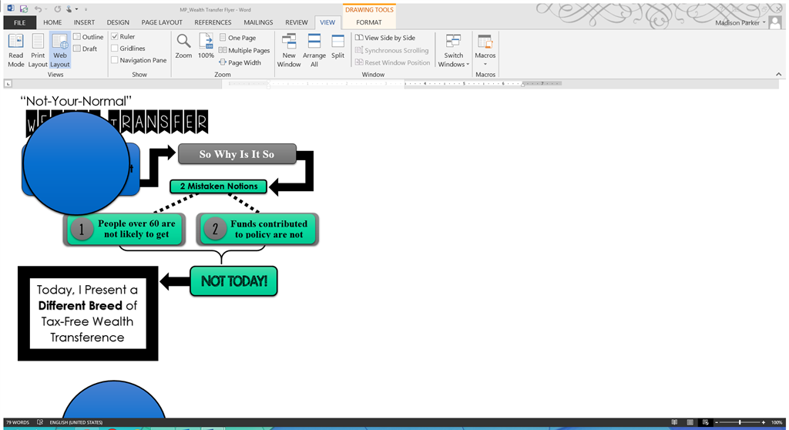Switch to Read Mode from status bar

pos(674,422)
